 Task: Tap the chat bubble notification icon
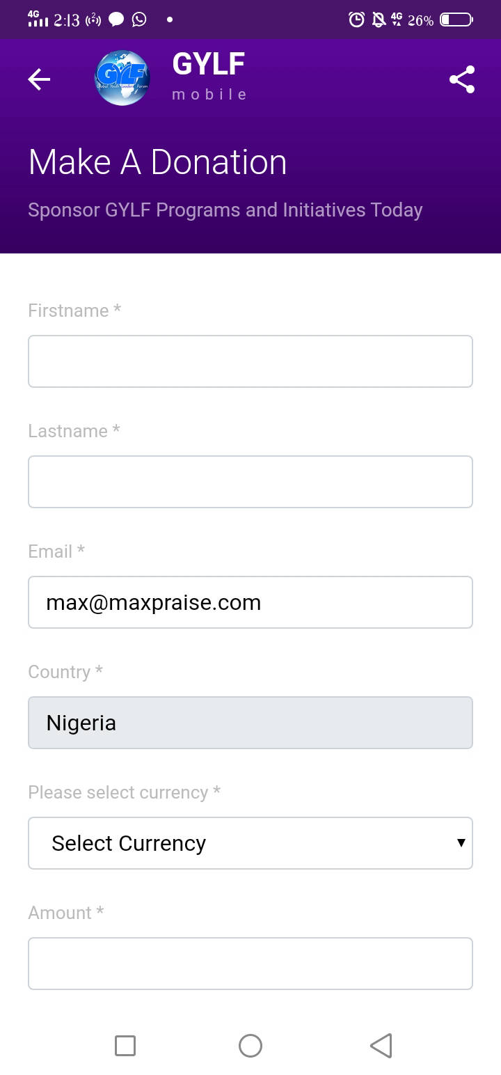[116, 19]
